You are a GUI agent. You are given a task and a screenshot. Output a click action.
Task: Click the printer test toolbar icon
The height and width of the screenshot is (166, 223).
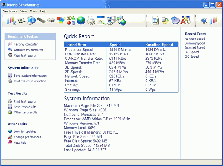[91, 20]
